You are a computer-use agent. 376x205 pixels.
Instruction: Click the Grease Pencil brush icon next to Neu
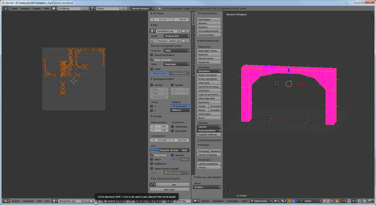click(x=153, y=184)
